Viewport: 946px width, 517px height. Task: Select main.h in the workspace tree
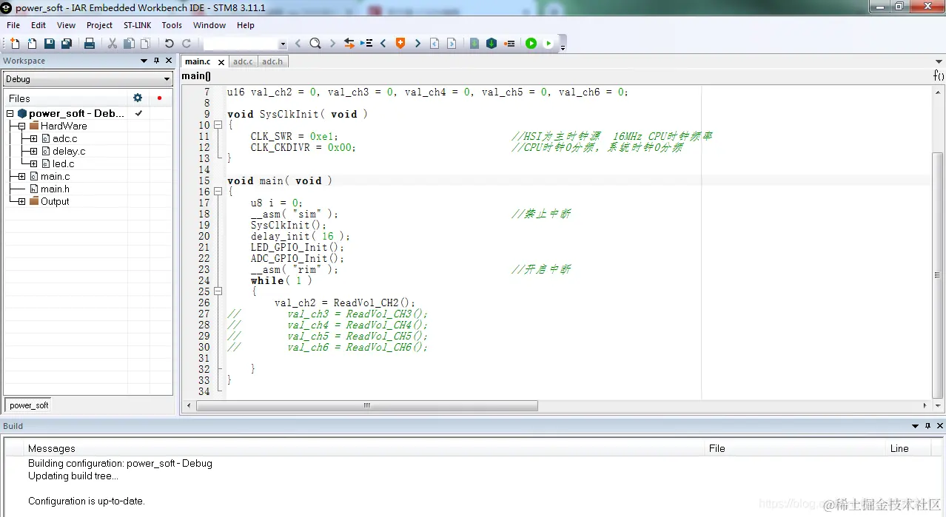(55, 189)
